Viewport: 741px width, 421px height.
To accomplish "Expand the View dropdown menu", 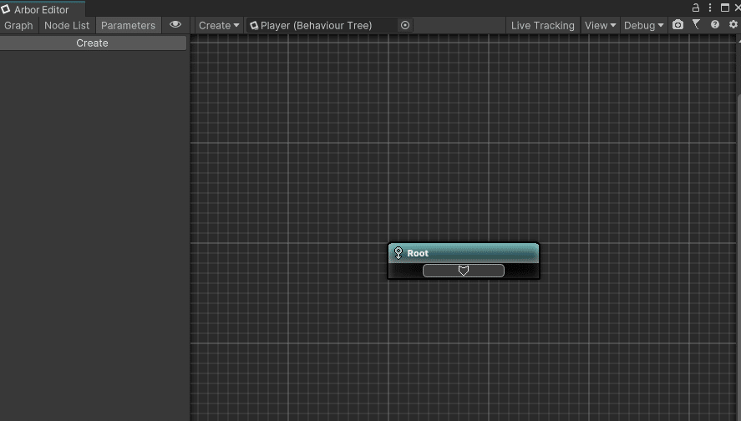I will pyautogui.click(x=600, y=26).
